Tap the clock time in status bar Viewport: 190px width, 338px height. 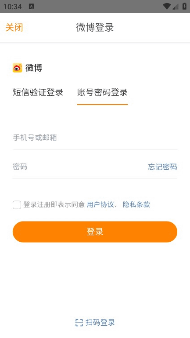pos(12,7)
